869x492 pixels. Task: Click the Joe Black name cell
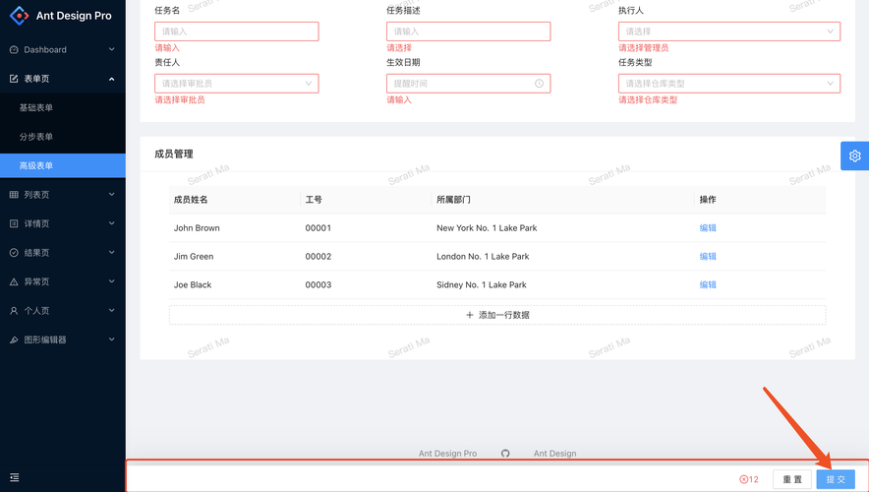tap(193, 284)
